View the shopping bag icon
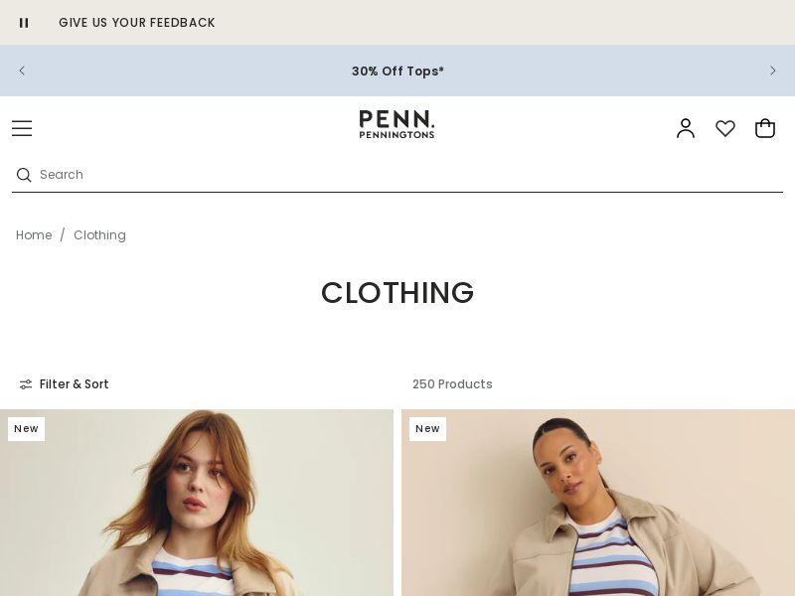 click(765, 128)
